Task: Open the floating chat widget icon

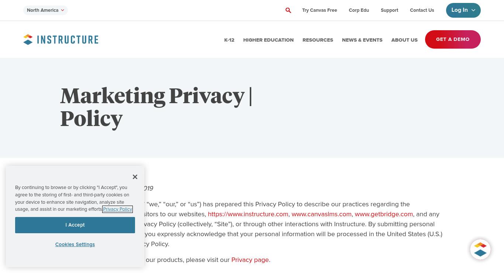Action: click(x=480, y=249)
